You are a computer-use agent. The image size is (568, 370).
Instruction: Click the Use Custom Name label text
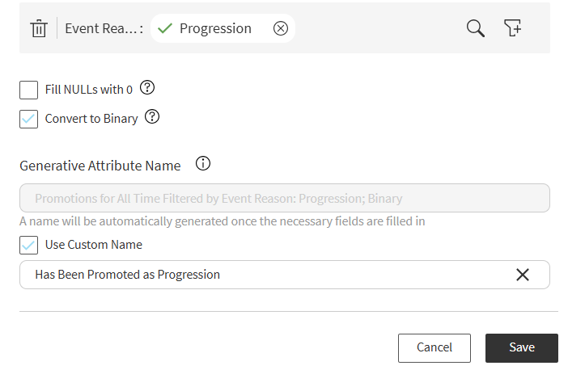point(94,245)
